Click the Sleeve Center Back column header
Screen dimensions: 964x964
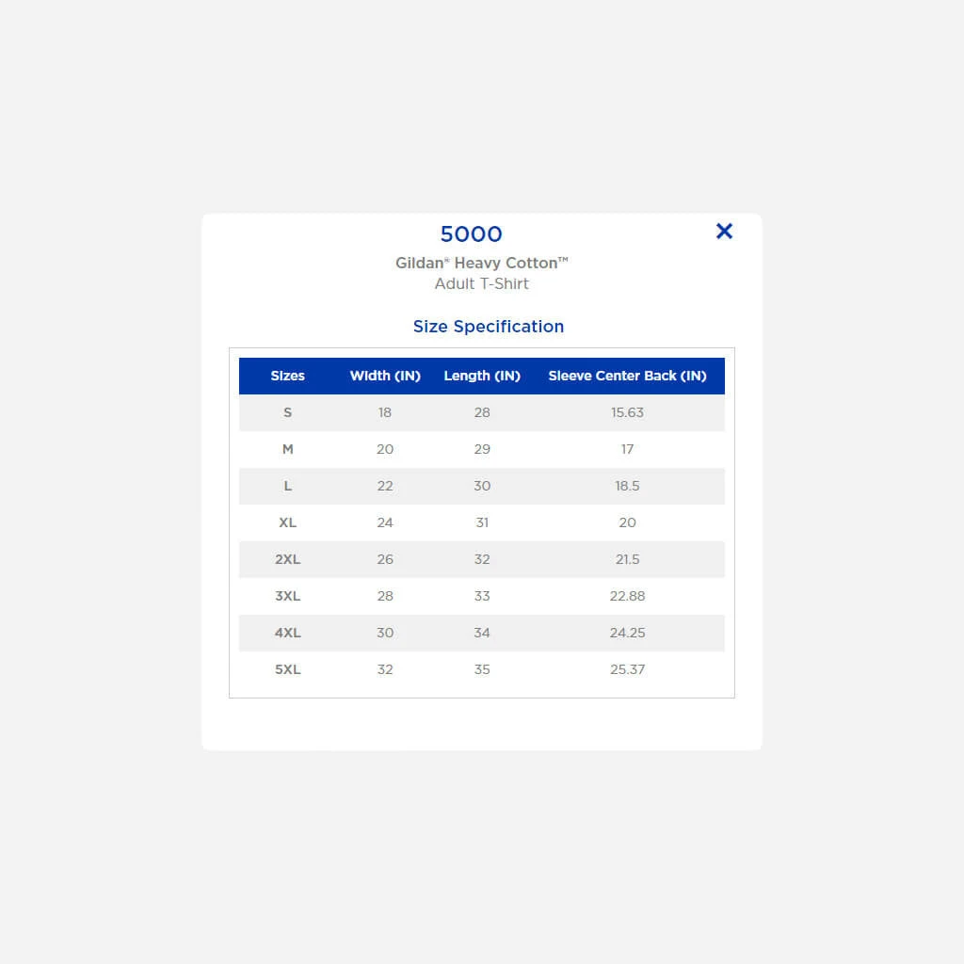627,376
